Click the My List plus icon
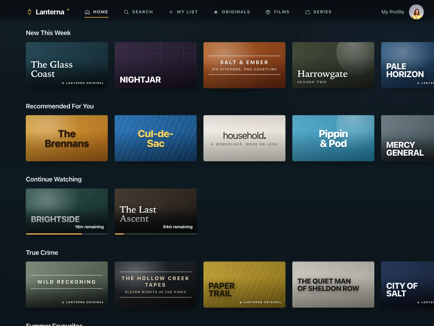 (x=171, y=12)
